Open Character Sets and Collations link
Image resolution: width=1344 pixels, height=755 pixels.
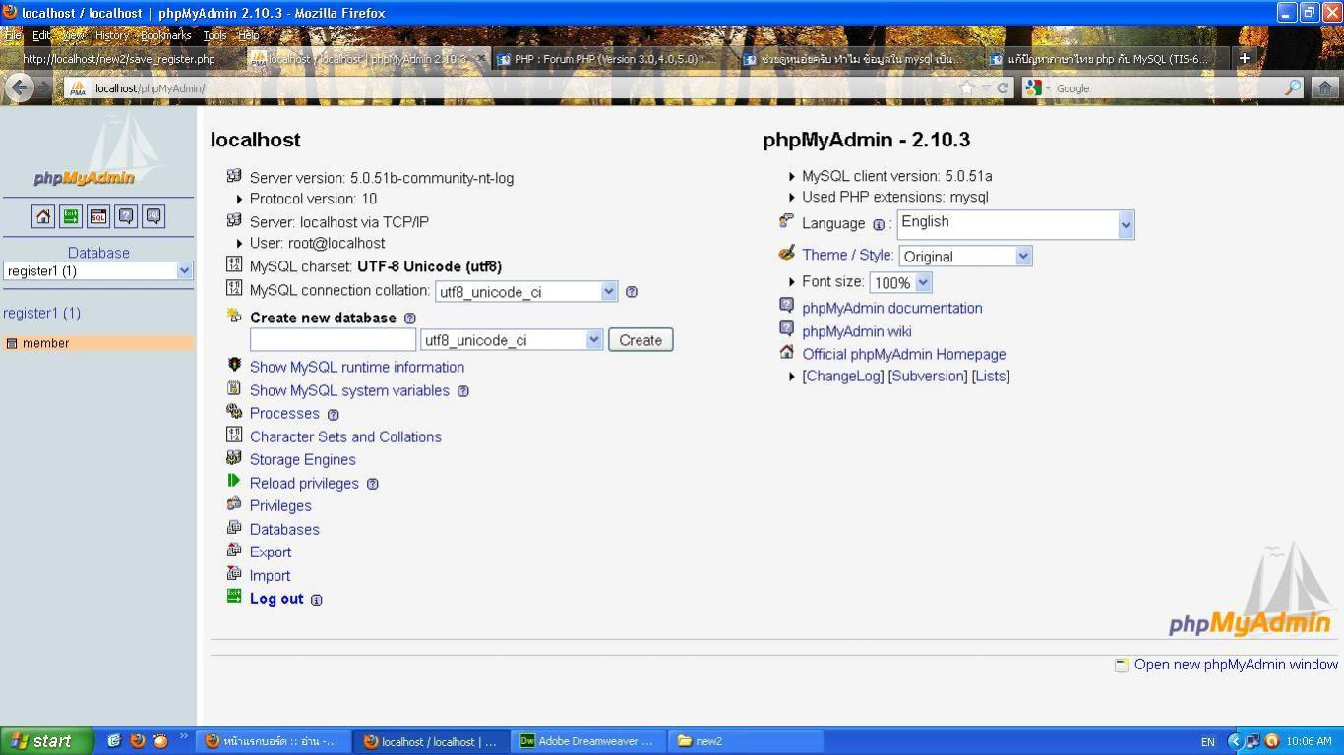coord(345,436)
